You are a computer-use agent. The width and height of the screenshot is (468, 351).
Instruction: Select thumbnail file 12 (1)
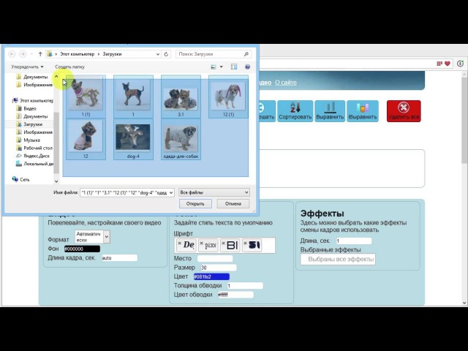click(x=228, y=96)
